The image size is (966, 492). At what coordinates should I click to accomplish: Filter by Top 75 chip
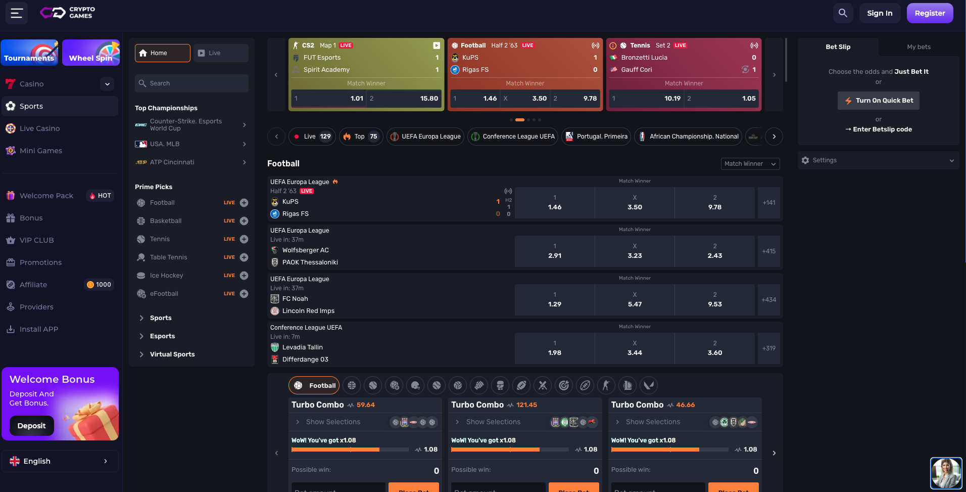tap(361, 137)
